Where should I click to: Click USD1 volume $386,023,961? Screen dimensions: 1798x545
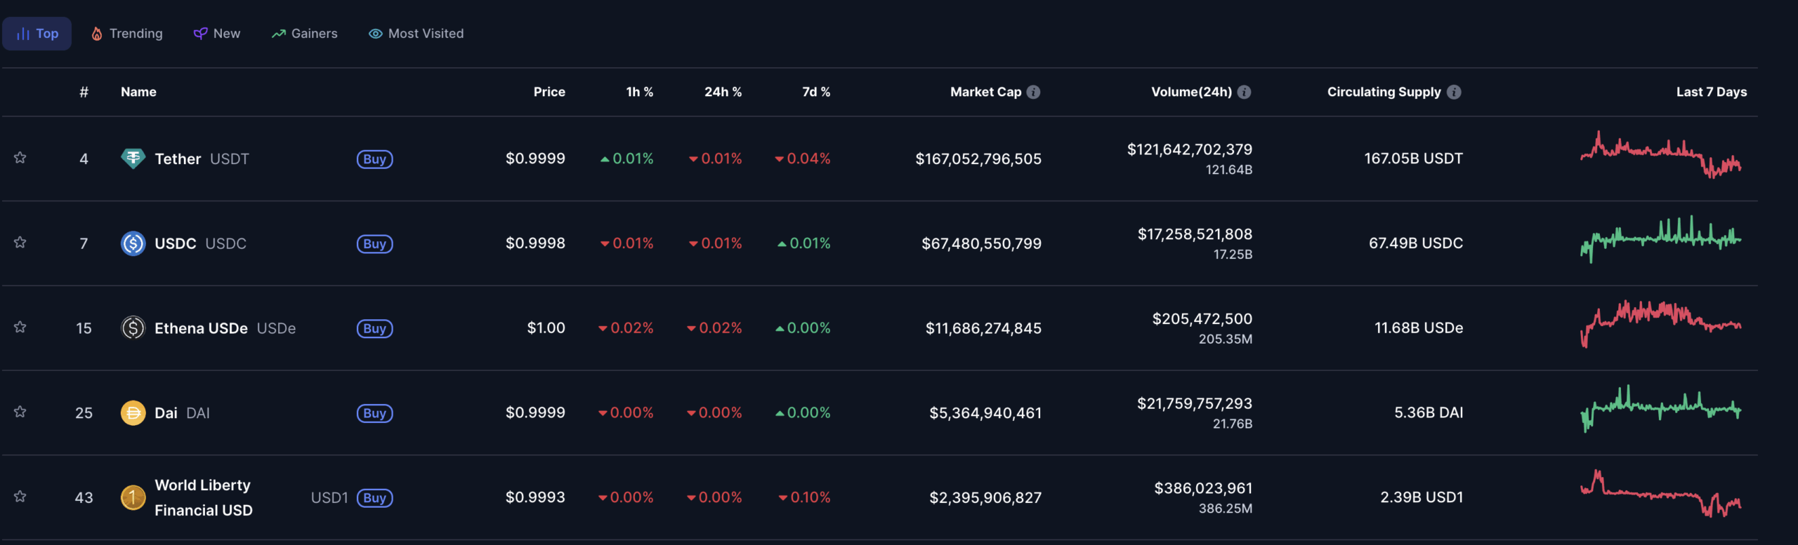click(1203, 488)
